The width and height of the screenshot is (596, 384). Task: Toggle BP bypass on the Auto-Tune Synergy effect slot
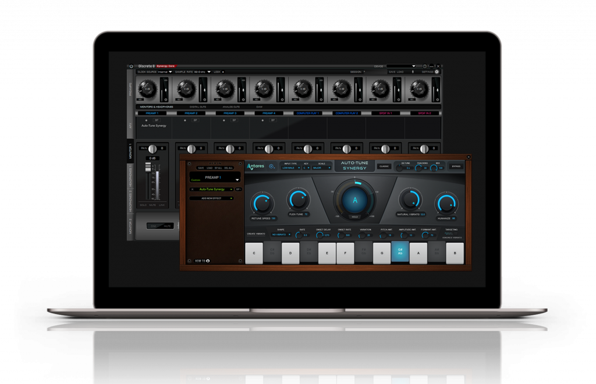tap(239, 190)
